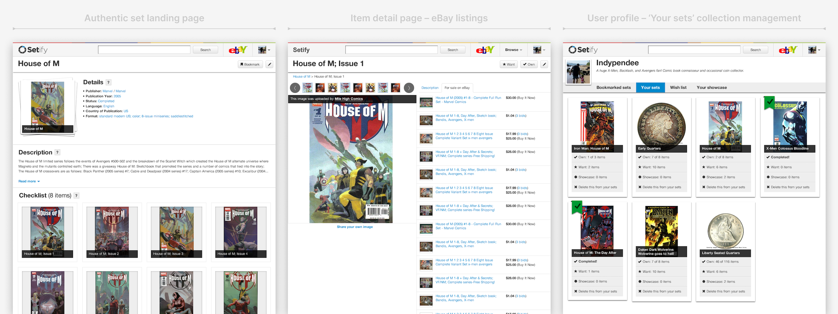Click the Country of Publication US link
Viewport: 838px width, 314px height.
126,111
